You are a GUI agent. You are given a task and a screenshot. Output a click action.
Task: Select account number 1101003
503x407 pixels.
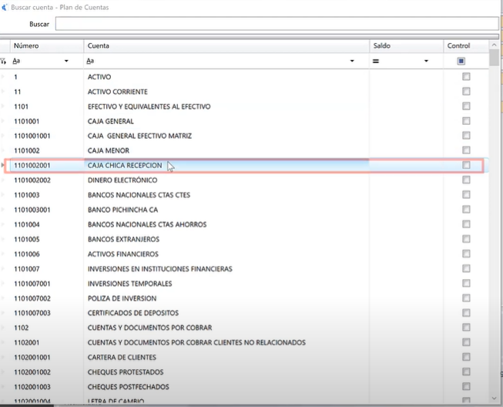point(27,195)
